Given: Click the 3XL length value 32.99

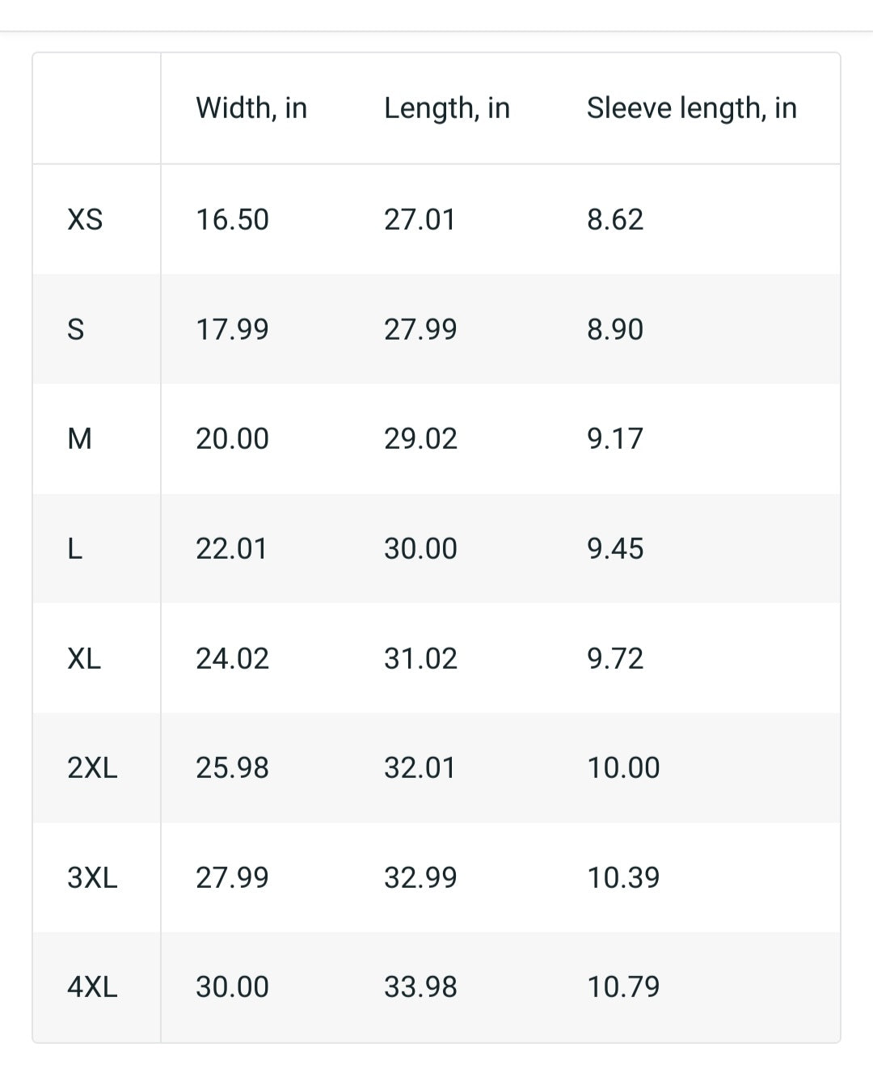Looking at the screenshot, I should [420, 877].
